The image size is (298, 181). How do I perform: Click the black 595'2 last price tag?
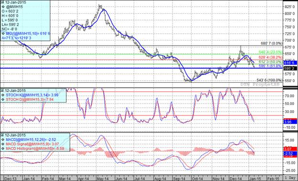coord(290,68)
